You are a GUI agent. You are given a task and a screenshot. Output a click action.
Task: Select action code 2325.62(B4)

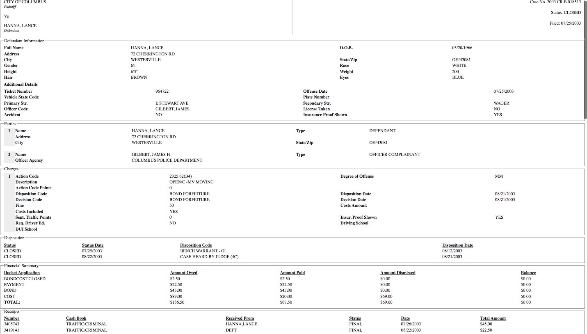(x=180, y=176)
